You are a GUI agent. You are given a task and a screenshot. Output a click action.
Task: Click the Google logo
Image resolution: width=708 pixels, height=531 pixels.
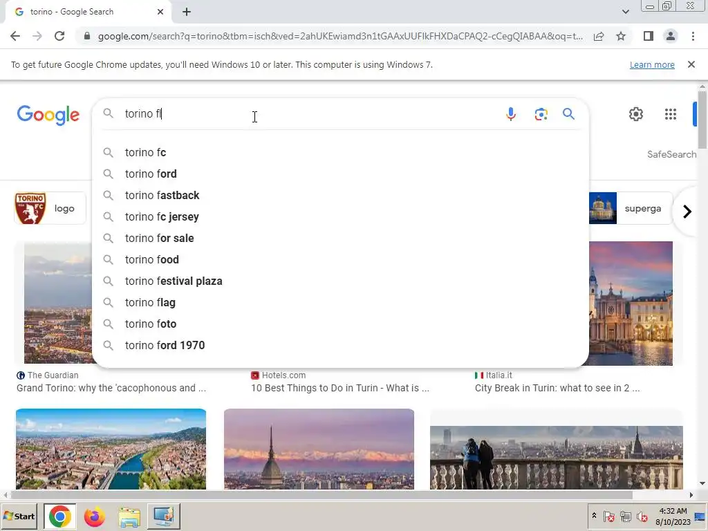click(x=48, y=115)
